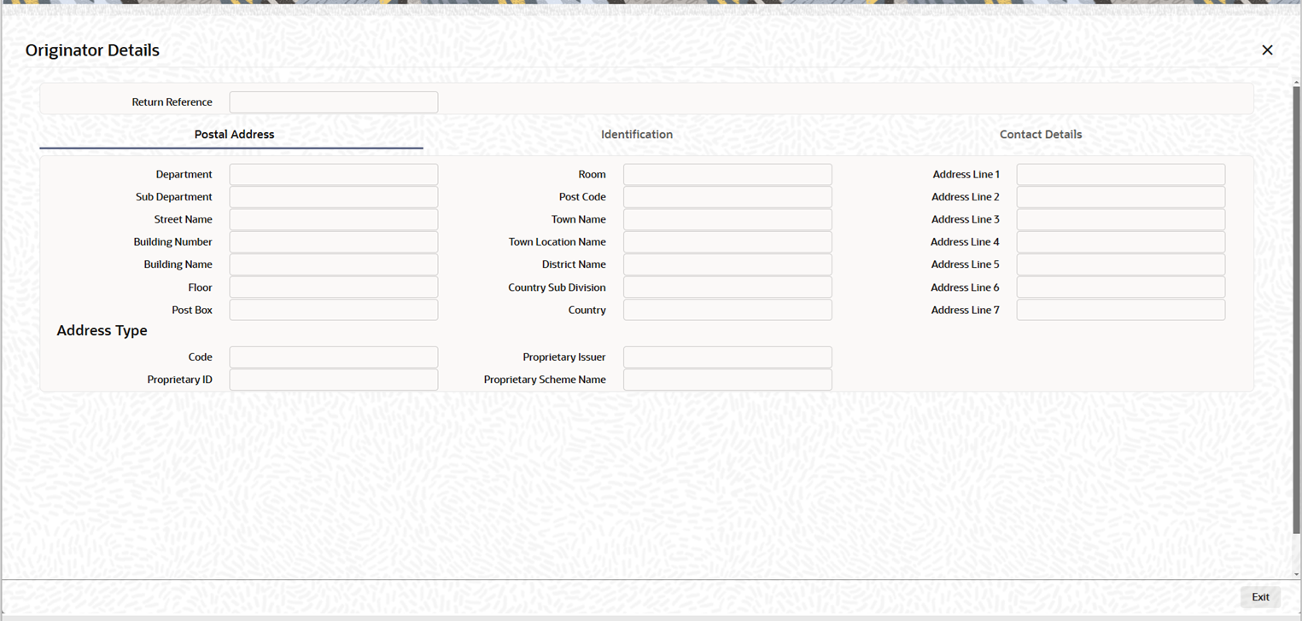Click the Address Type section heading
The height and width of the screenshot is (621, 1302).
[102, 331]
